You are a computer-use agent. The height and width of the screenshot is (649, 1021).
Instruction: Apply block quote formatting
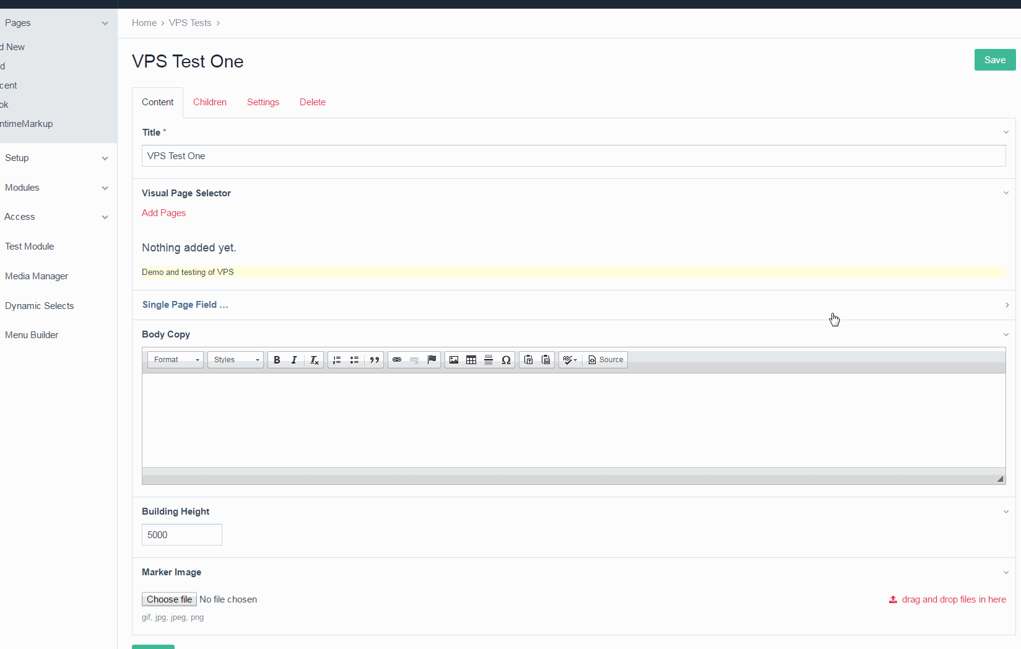(374, 360)
